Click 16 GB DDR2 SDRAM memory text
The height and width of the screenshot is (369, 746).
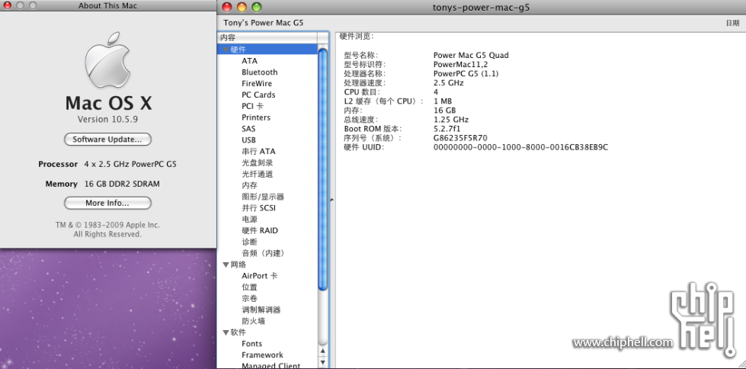point(122,184)
